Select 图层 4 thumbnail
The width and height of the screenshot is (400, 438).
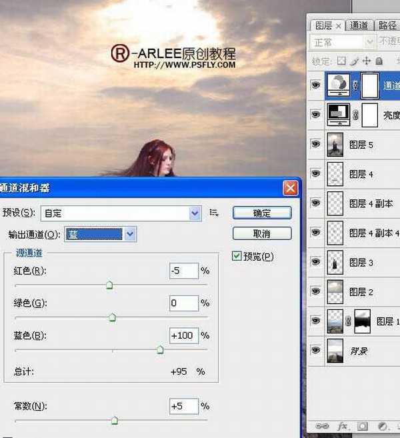tap(335, 174)
